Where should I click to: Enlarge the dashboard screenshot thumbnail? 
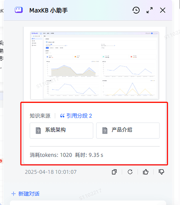click(x=94, y=66)
